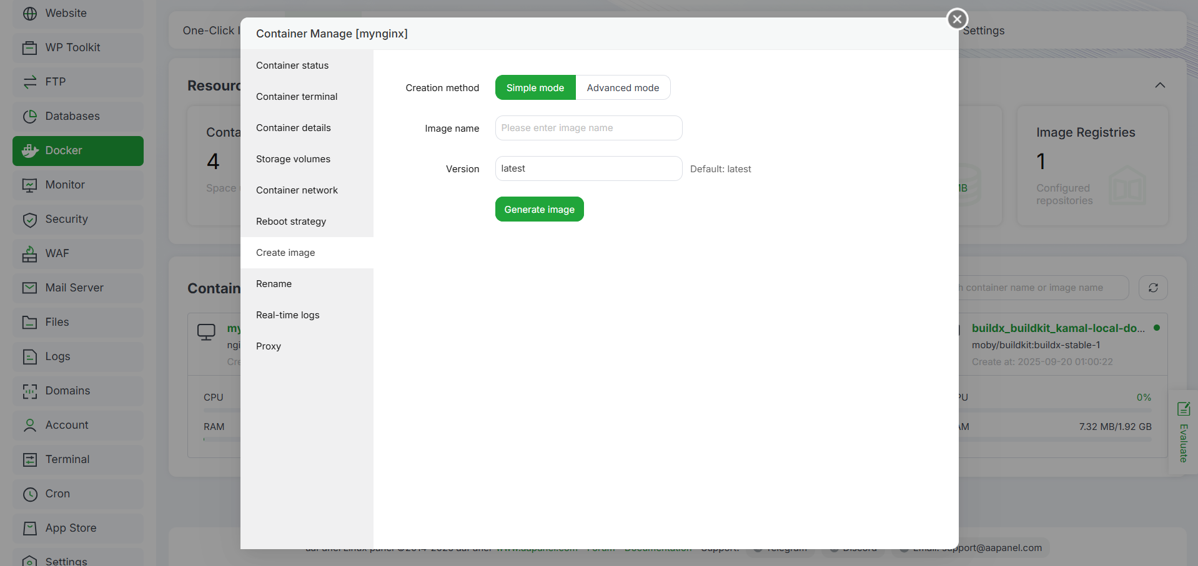Click the Databases icon in sidebar
1198x566 pixels.
point(29,116)
